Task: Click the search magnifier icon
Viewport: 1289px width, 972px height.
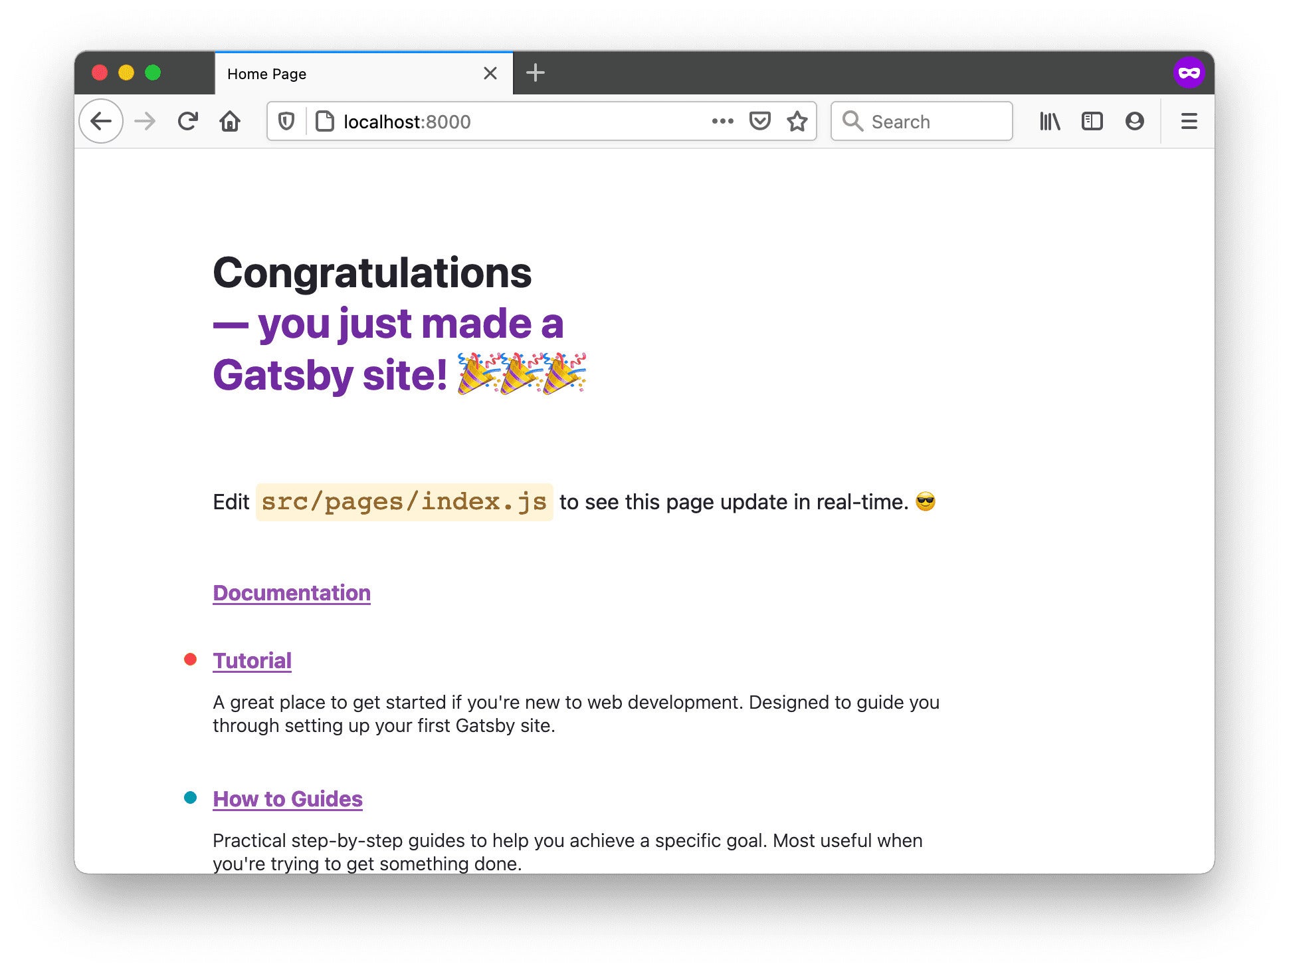Action: [x=852, y=121]
